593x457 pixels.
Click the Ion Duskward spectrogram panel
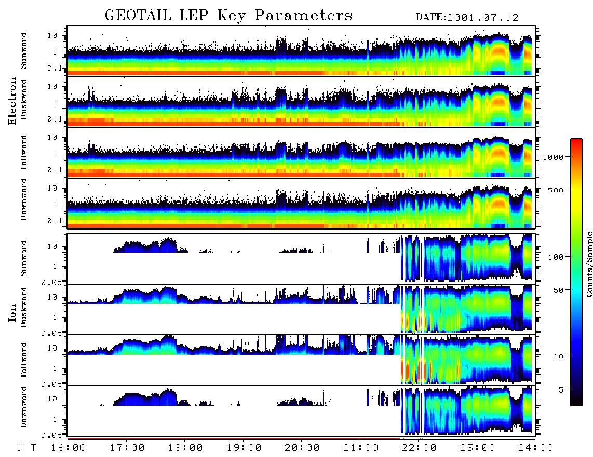[x=301, y=309]
